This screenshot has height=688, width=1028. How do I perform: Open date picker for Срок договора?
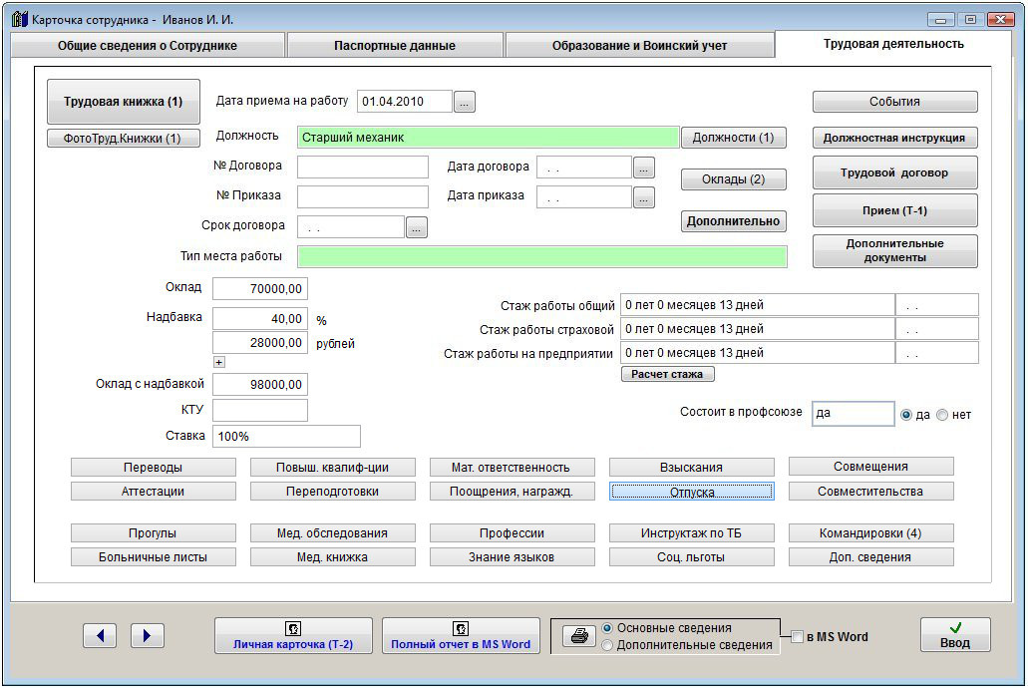[x=417, y=227]
